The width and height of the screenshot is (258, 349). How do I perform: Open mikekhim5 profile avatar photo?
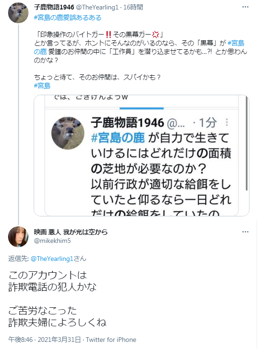(18, 237)
